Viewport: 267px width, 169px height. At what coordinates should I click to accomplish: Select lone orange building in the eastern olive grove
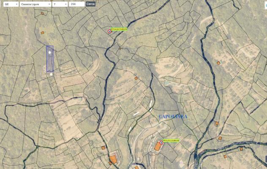(x=218, y=63)
